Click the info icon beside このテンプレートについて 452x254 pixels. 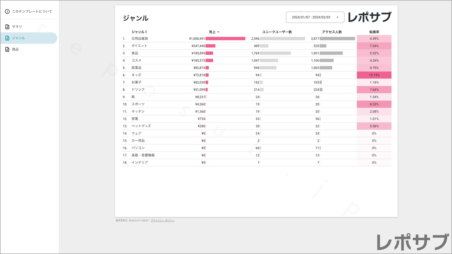pyautogui.click(x=7, y=11)
